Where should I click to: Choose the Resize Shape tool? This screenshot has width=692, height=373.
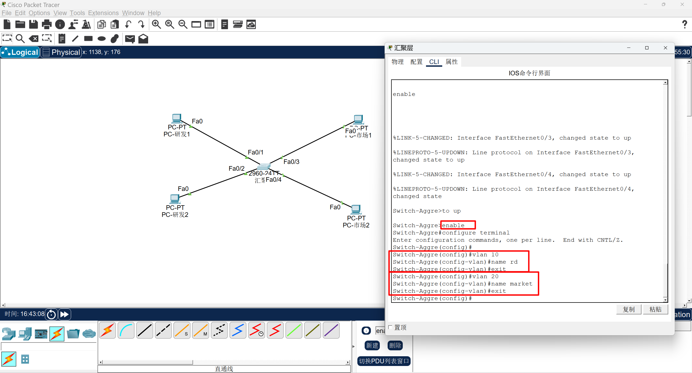tap(47, 39)
